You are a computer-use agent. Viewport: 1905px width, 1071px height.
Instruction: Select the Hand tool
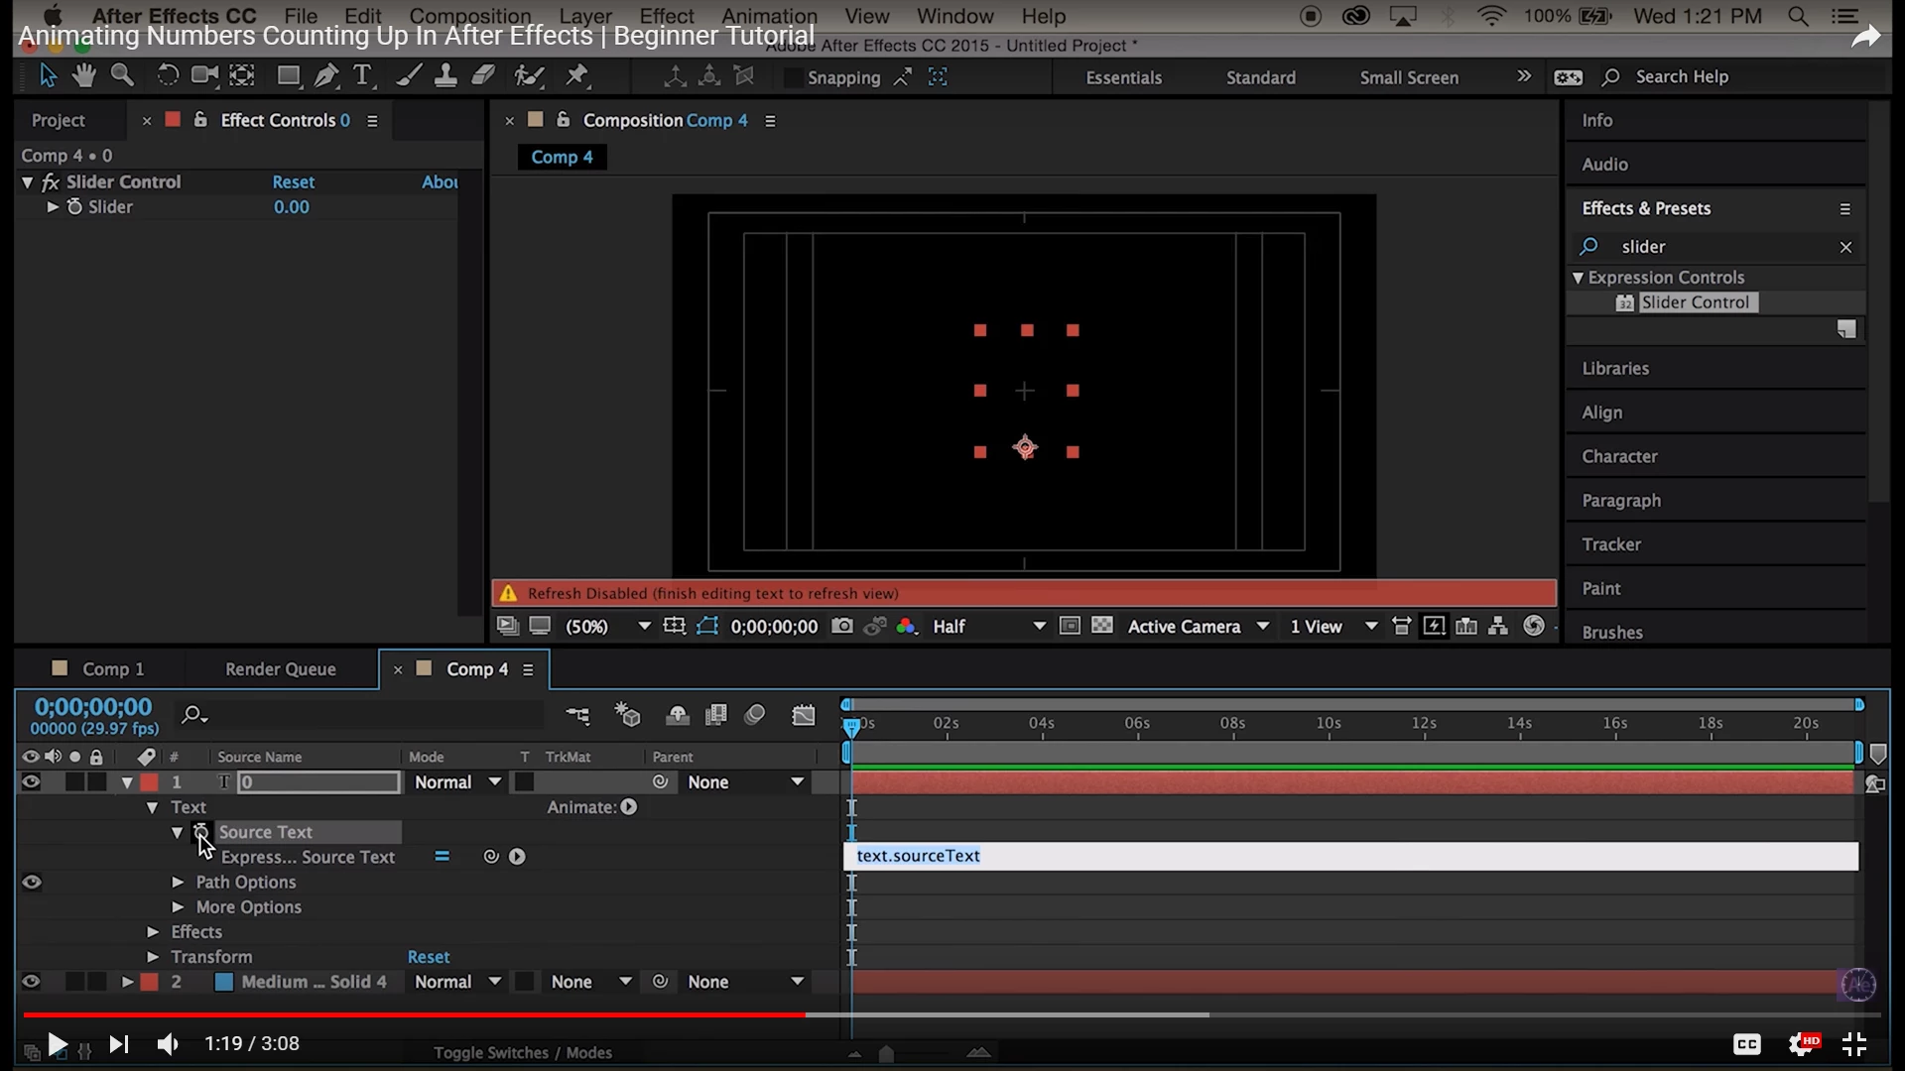click(x=84, y=76)
